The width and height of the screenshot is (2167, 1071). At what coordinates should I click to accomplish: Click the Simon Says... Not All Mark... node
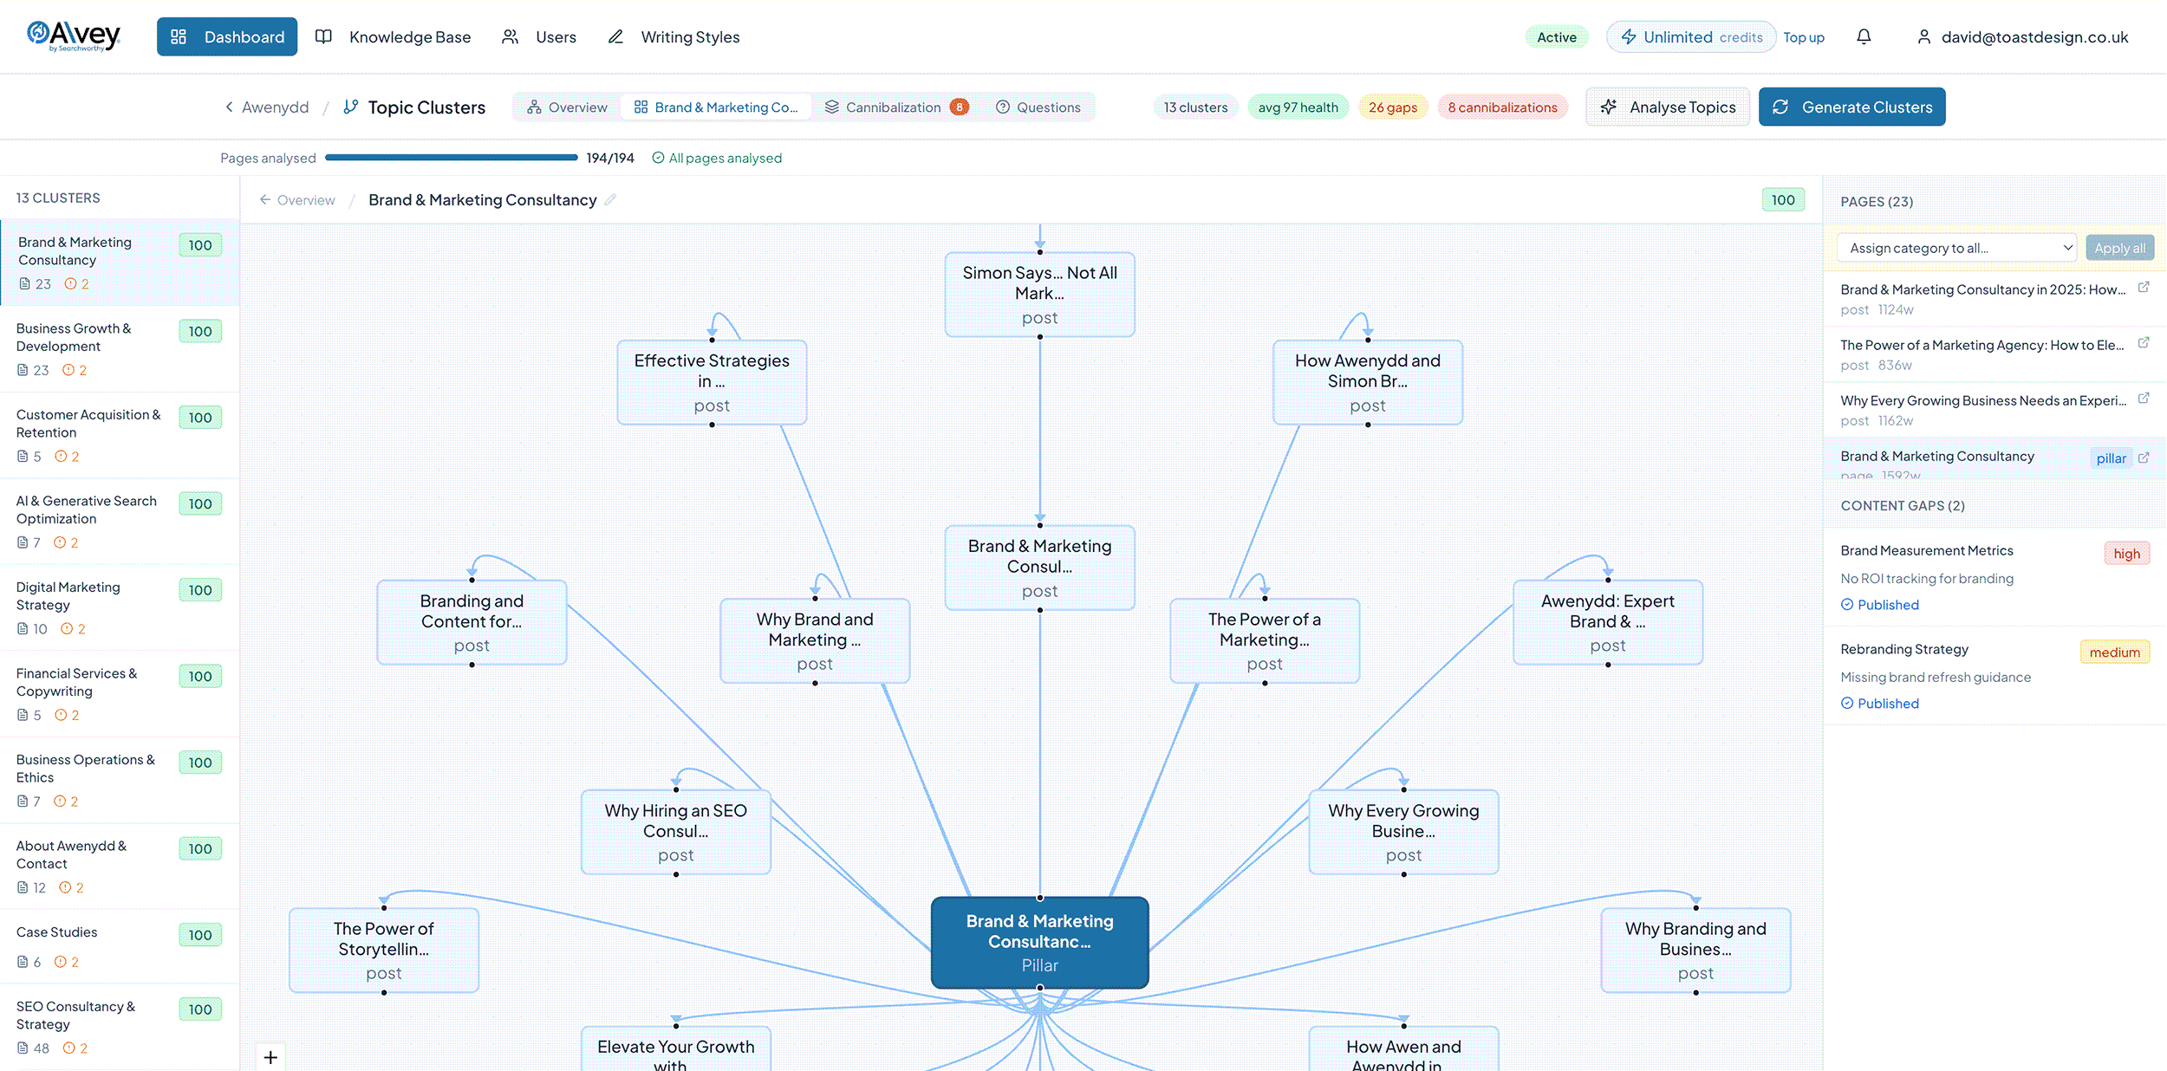[1039, 295]
